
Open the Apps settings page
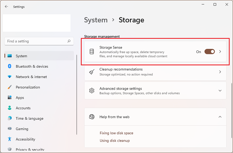click(39, 97)
